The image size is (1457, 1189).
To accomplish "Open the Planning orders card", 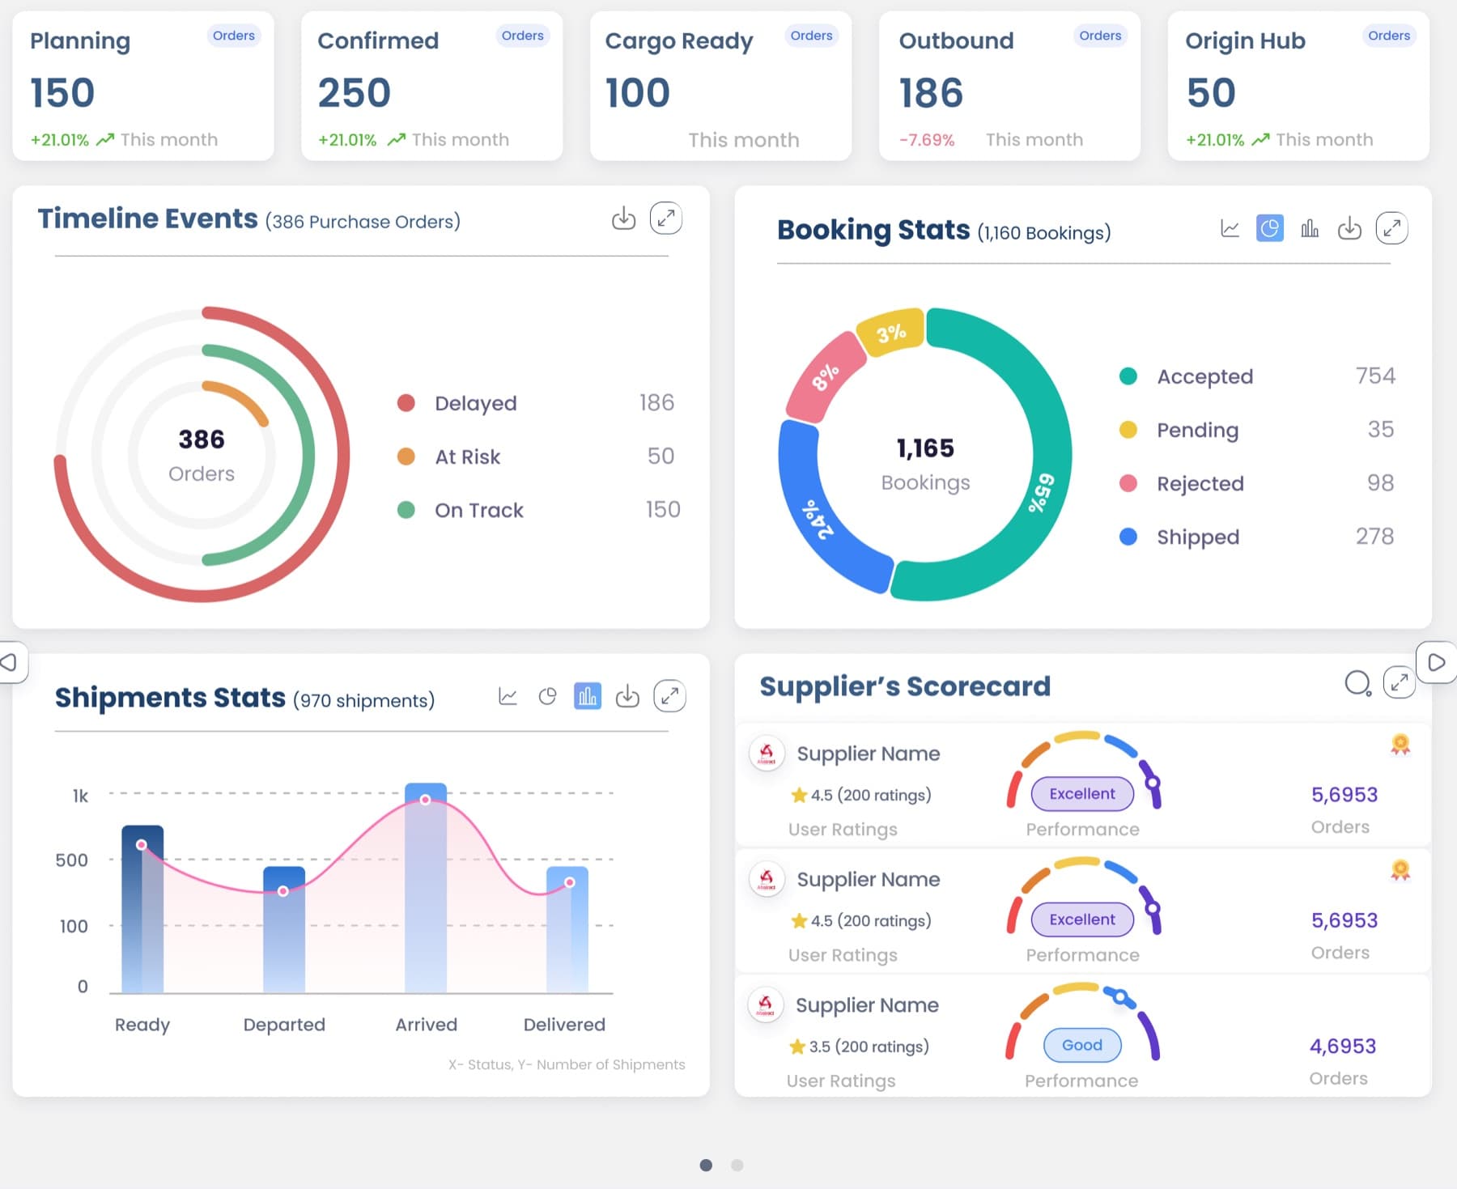I will (143, 87).
